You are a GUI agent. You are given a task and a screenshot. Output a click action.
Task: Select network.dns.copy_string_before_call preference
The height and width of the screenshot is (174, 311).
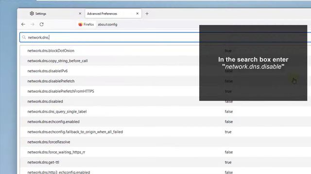(x=57, y=61)
